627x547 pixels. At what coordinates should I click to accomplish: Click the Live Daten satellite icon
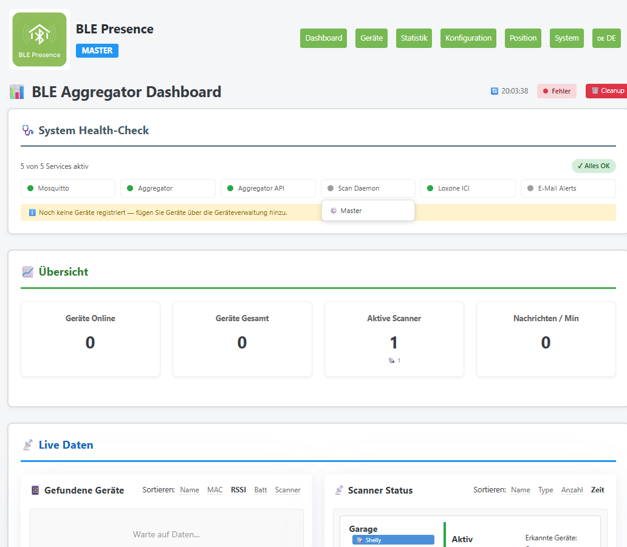27,445
